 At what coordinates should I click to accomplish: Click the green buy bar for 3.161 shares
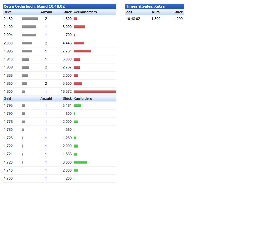pos(77,105)
